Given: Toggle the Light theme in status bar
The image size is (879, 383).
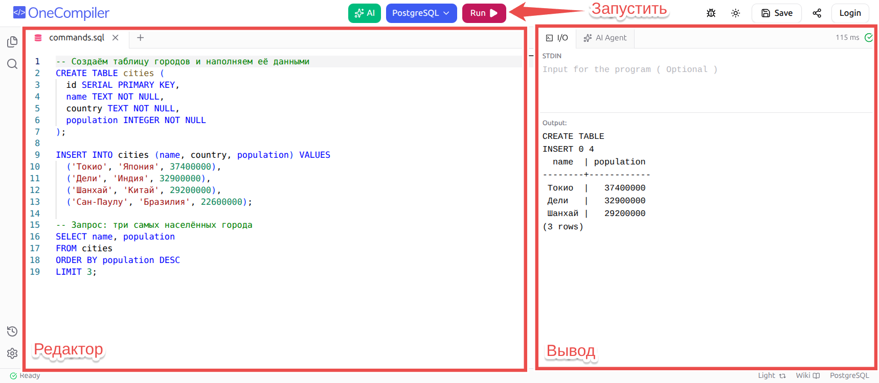Looking at the screenshot, I should pyautogui.click(x=772, y=375).
